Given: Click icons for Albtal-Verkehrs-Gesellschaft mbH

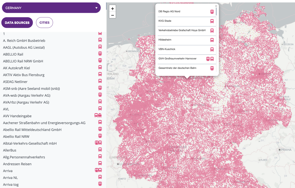Looking at the screenshot, I should coord(98,142).
